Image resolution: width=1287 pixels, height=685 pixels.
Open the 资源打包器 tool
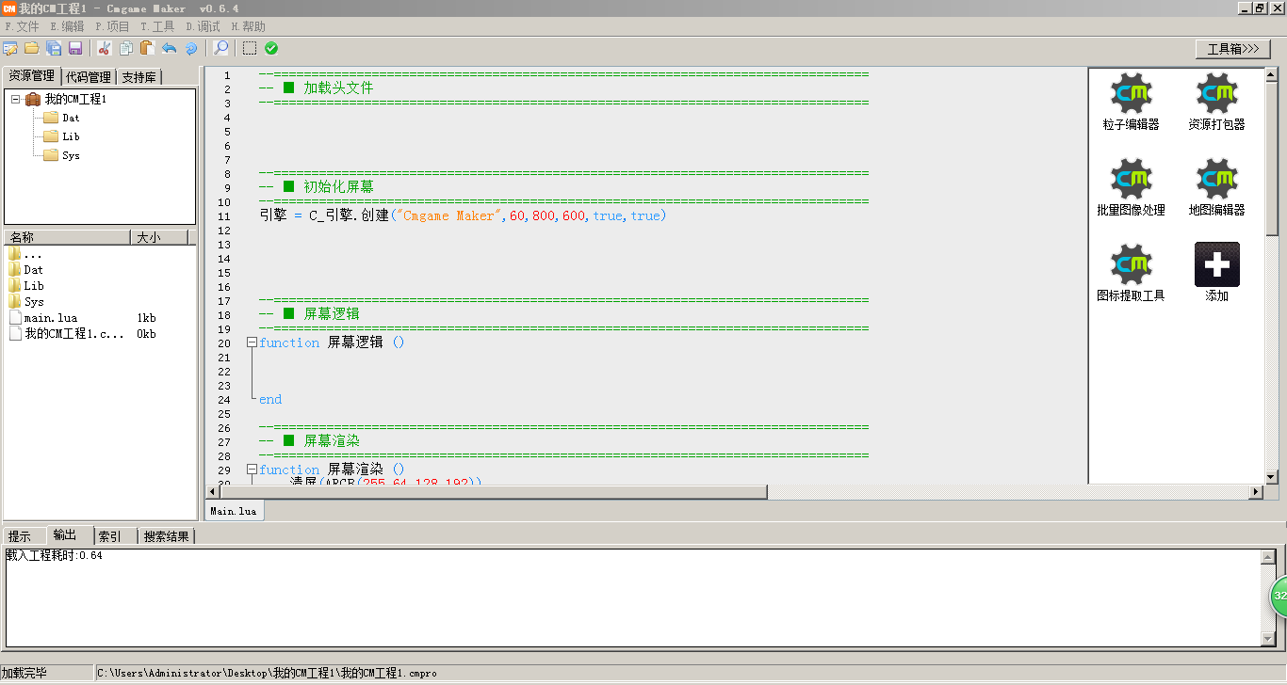pos(1216,102)
